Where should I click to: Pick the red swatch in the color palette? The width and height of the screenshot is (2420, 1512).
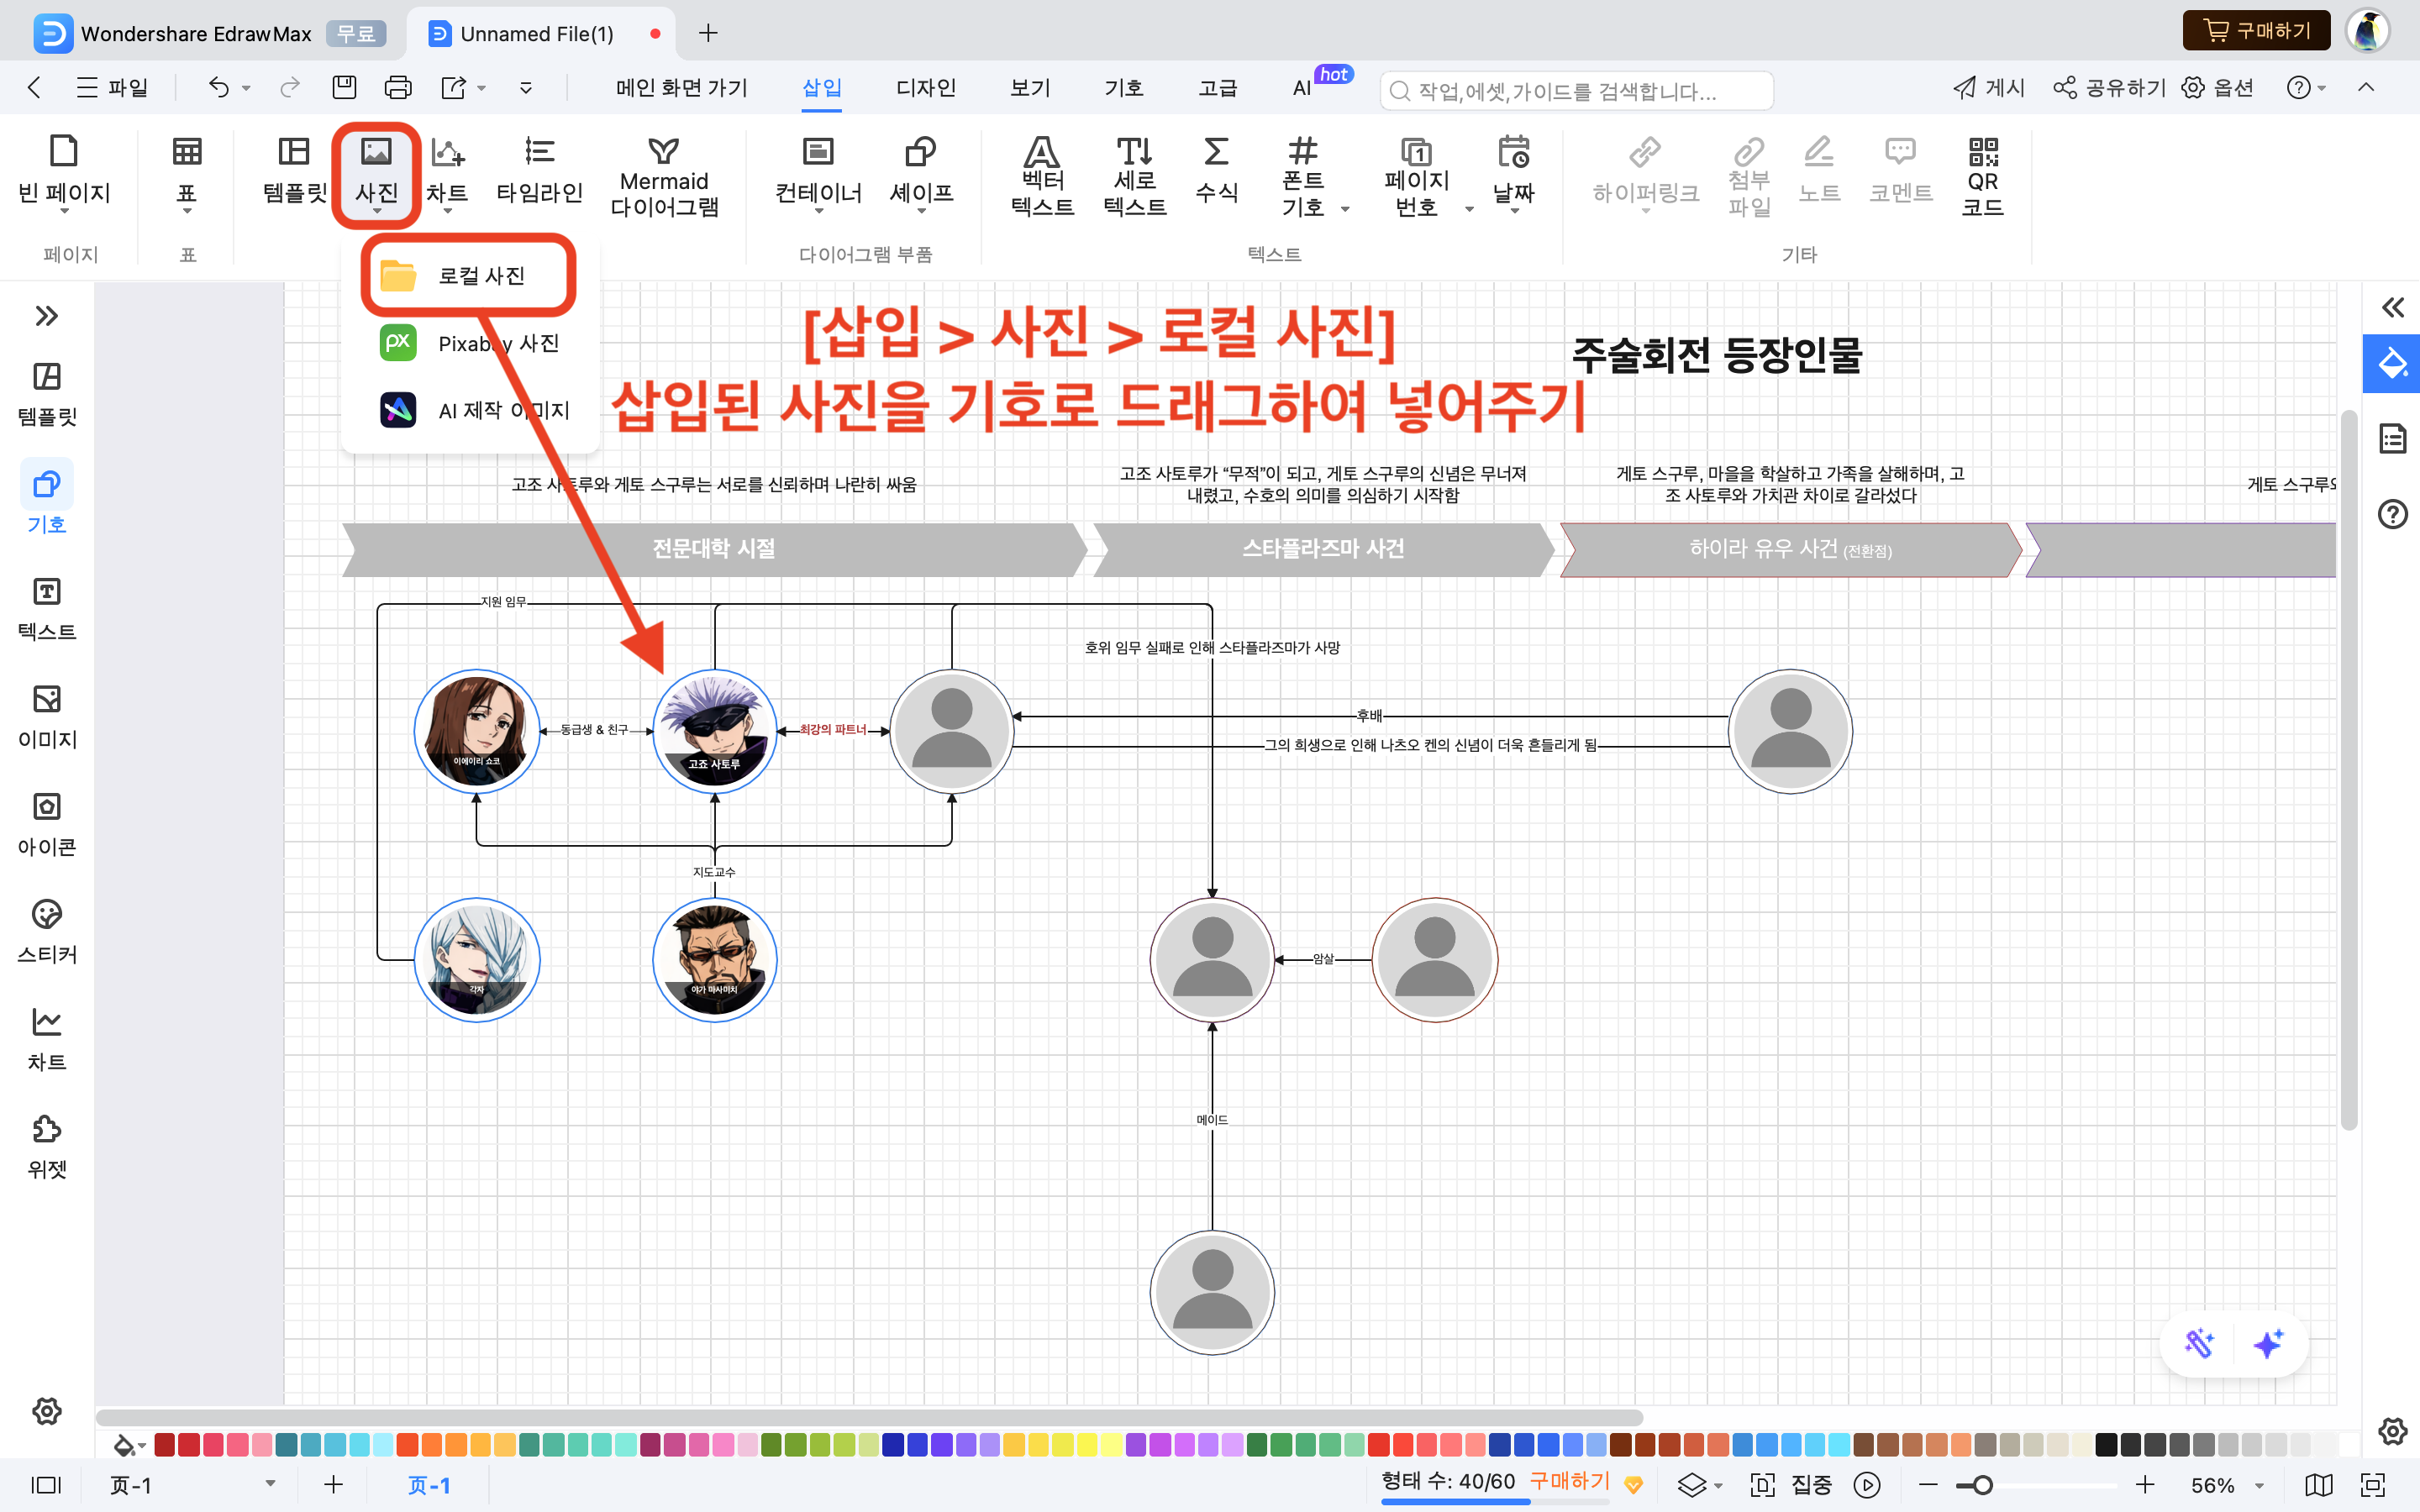tap(189, 1444)
